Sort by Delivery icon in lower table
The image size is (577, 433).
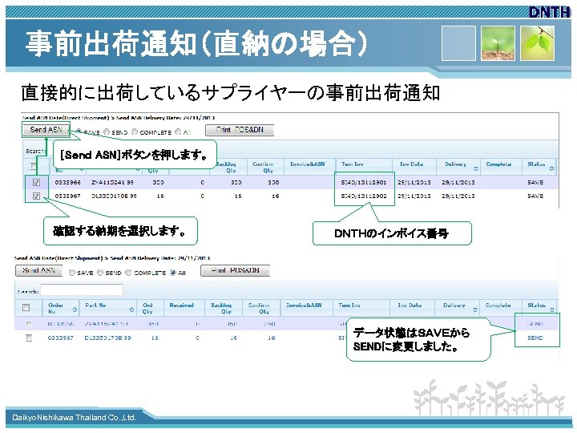[475, 310]
